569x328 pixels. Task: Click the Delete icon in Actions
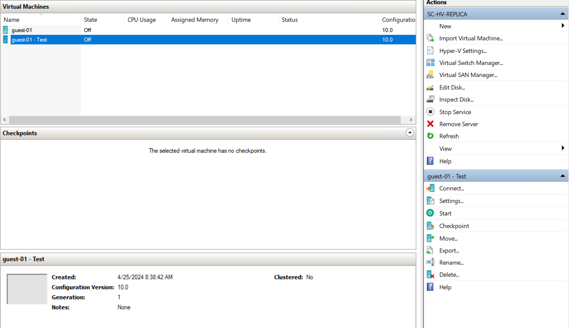(x=430, y=275)
